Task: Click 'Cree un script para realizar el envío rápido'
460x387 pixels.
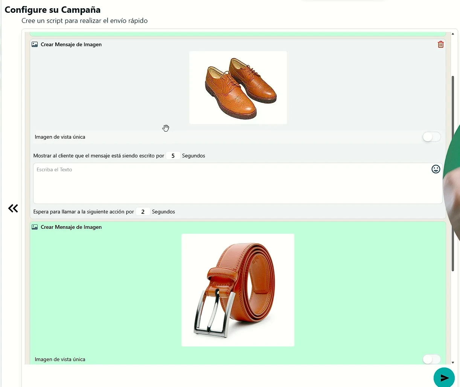Action: [85, 21]
